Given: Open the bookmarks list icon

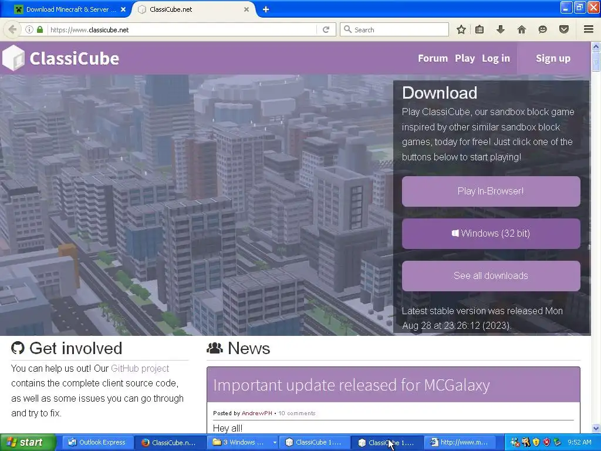Looking at the screenshot, I should coord(480,29).
